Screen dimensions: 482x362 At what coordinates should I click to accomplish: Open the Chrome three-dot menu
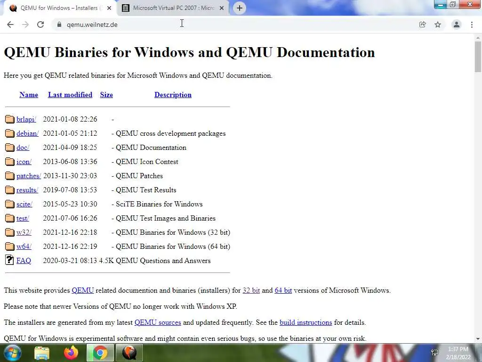[472, 25]
